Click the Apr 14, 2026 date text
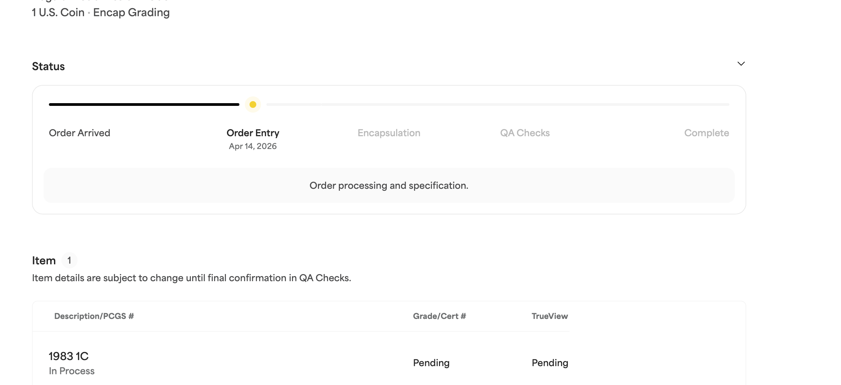 253,146
